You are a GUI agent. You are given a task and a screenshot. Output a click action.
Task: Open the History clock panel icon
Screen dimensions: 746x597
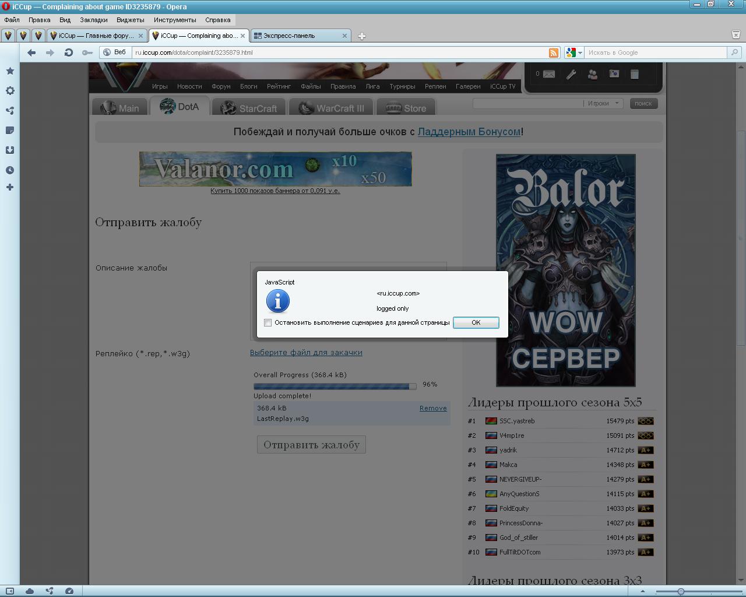click(x=10, y=170)
